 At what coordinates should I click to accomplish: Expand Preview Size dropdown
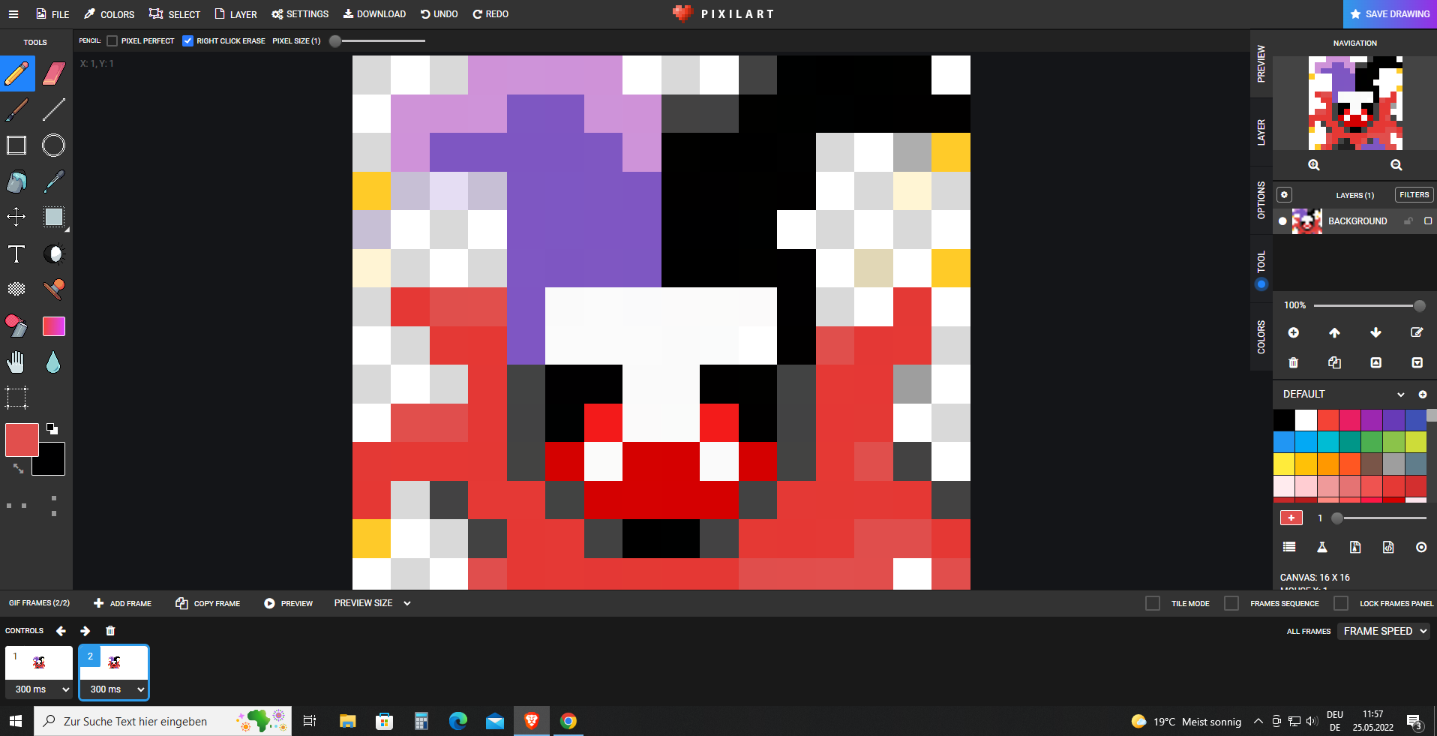pyautogui.click(x=373, y=603)
